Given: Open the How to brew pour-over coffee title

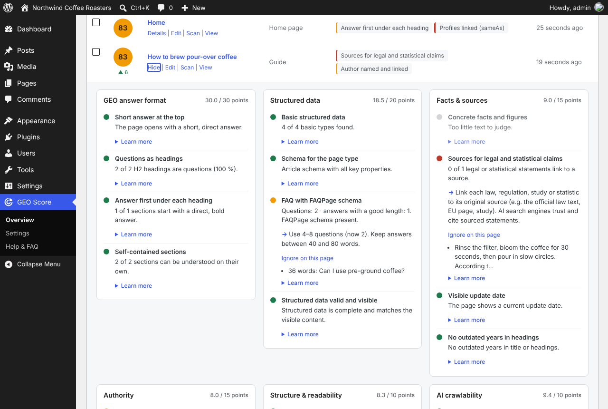Looking at the screenshot, I should (192, 57).
